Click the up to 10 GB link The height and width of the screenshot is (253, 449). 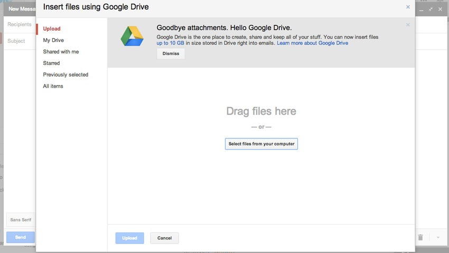170,43
